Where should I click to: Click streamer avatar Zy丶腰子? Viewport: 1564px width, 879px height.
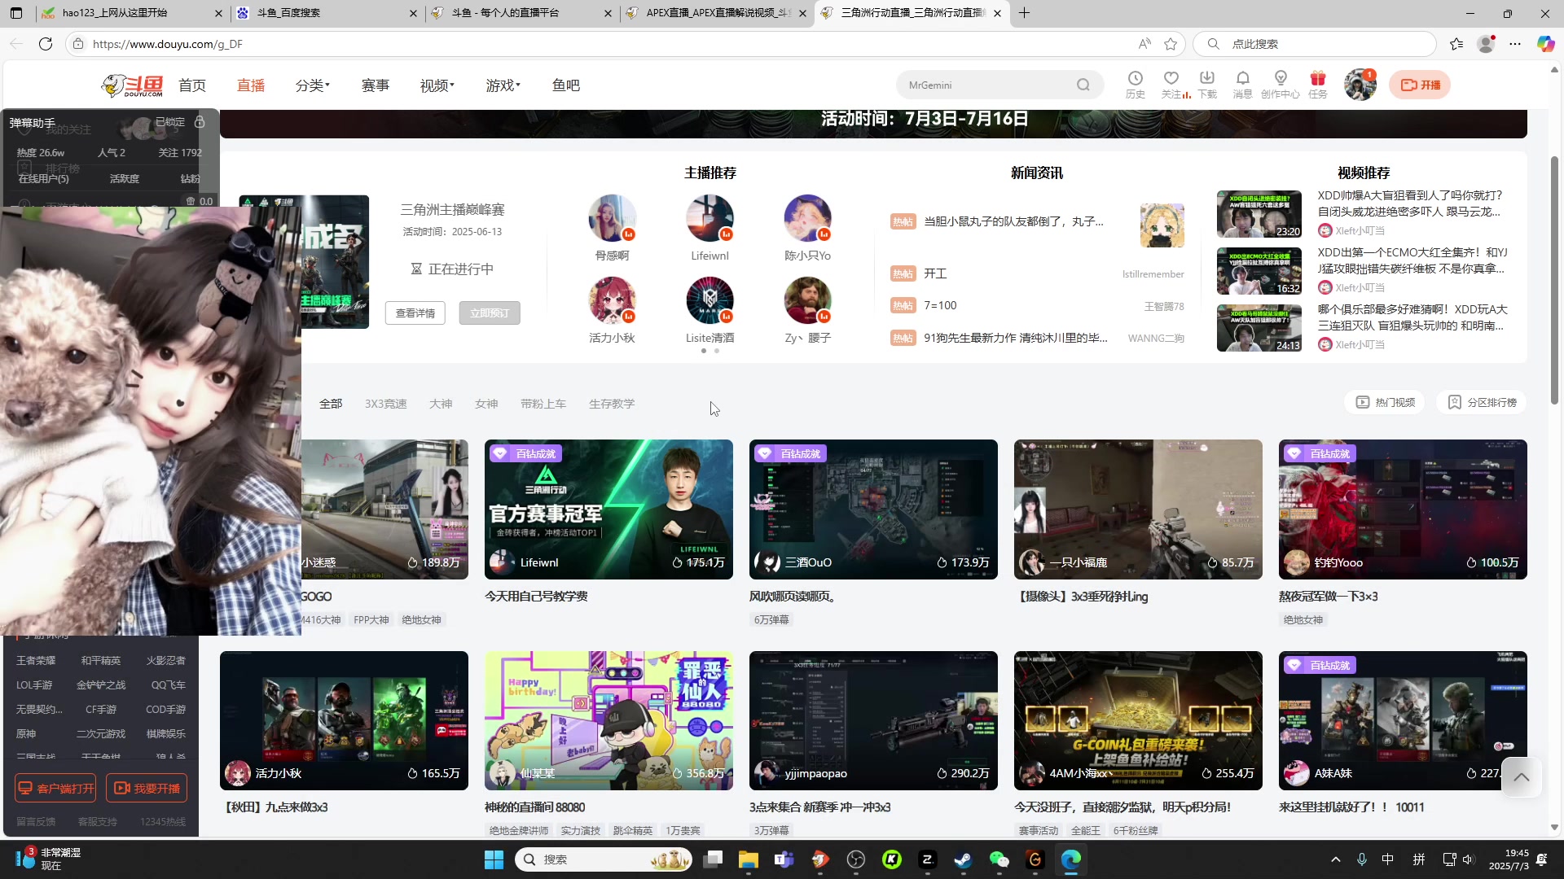click(807, 300)
